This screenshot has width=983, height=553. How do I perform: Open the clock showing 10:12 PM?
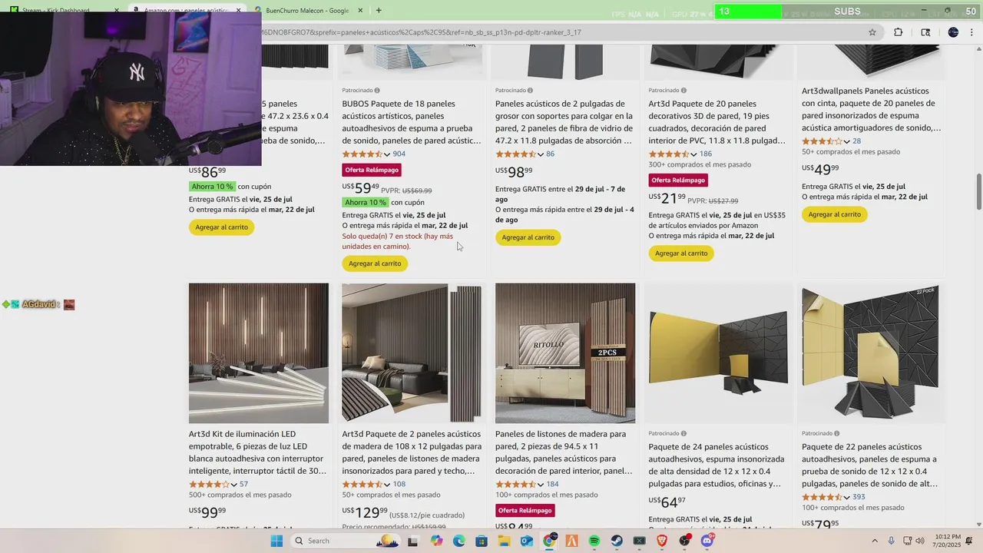point(945,541)
